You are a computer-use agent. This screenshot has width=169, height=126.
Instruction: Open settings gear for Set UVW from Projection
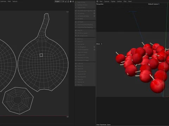click(x=94, y=11)
